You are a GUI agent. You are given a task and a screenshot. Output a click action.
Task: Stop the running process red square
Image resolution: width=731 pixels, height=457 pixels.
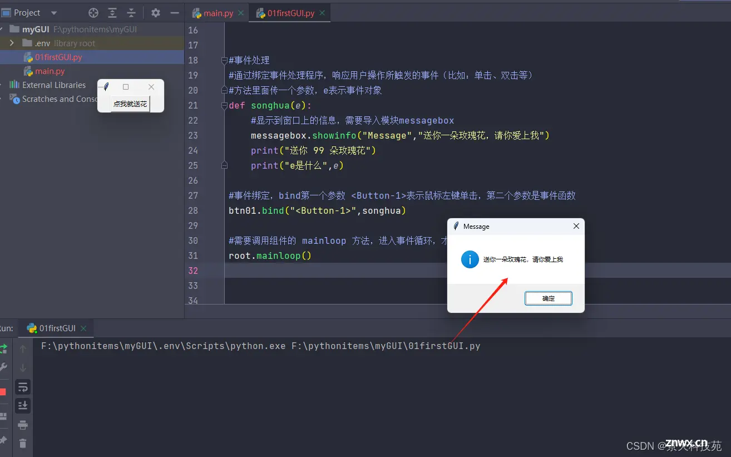pos(3,392)
